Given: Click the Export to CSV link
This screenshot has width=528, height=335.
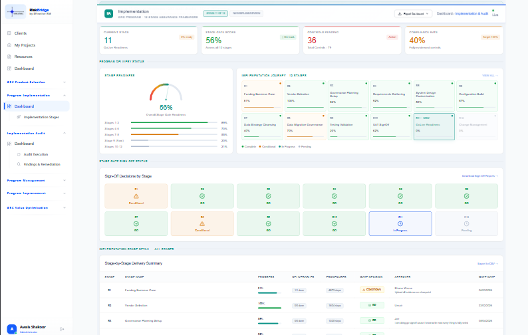Looking at the screenshot, I should (x=487, y=264).
